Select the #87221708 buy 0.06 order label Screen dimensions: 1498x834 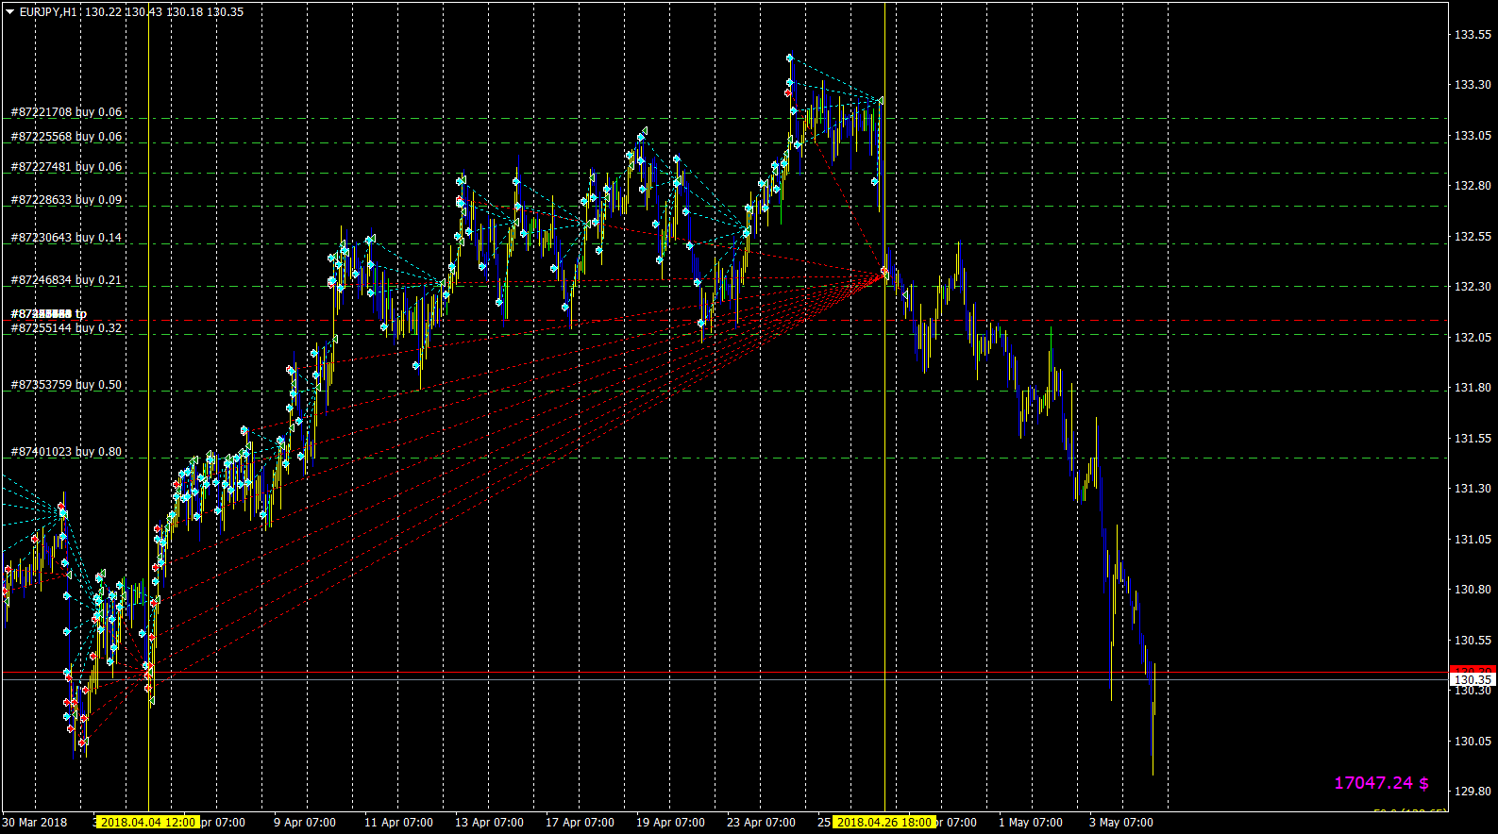pyautogui.click(x=66, y=112)
